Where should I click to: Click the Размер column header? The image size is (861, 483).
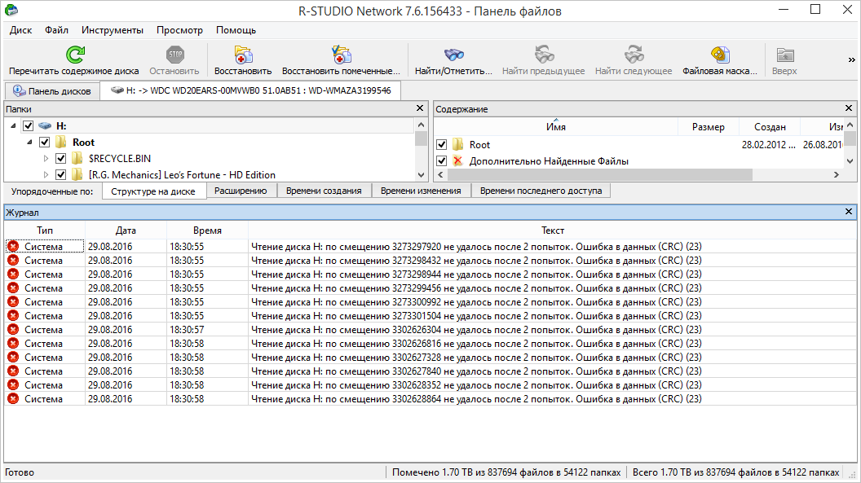point(709,127)
